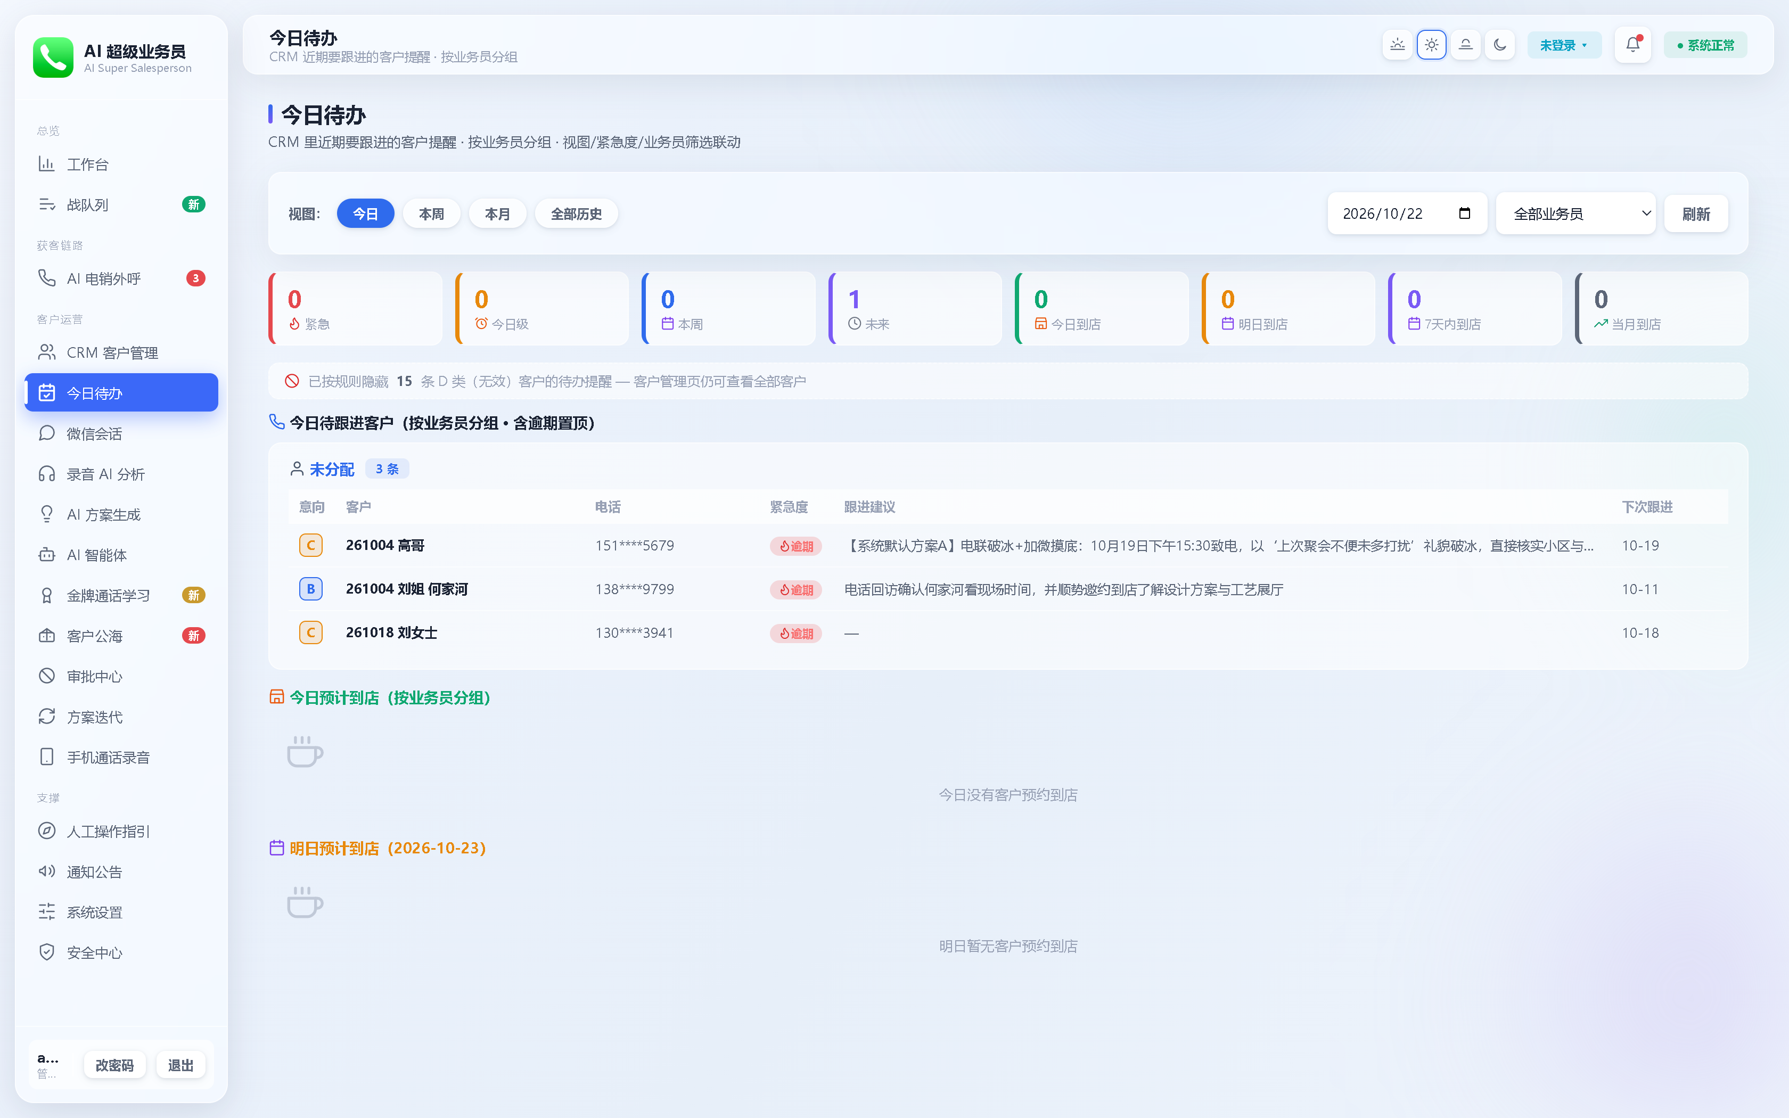Image resolution: width=1789 pixels, height=1118 pixels.
Task: Open the date picker calendar icon
Action: coord(1464,213)
